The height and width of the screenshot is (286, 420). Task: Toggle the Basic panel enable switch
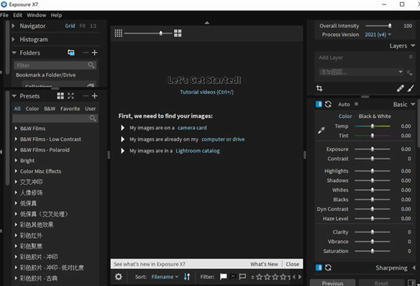(319, 104)
